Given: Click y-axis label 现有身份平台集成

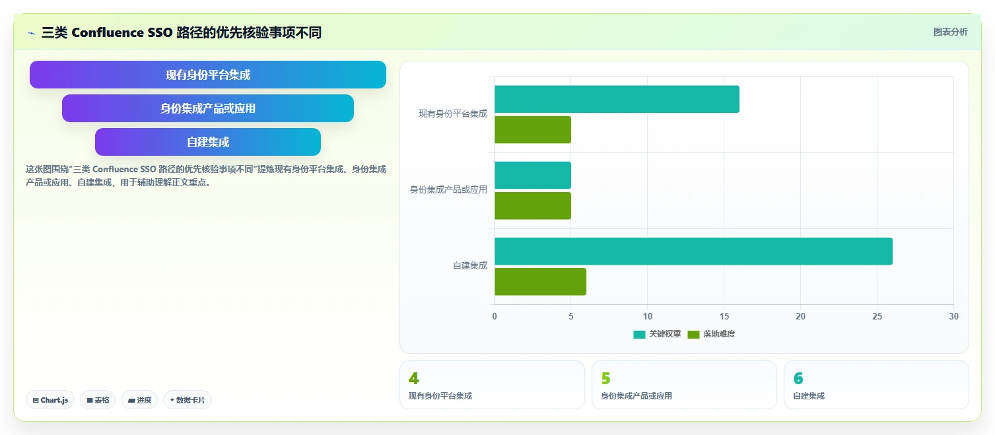Looking at the screenshot, I should [453, 114].
